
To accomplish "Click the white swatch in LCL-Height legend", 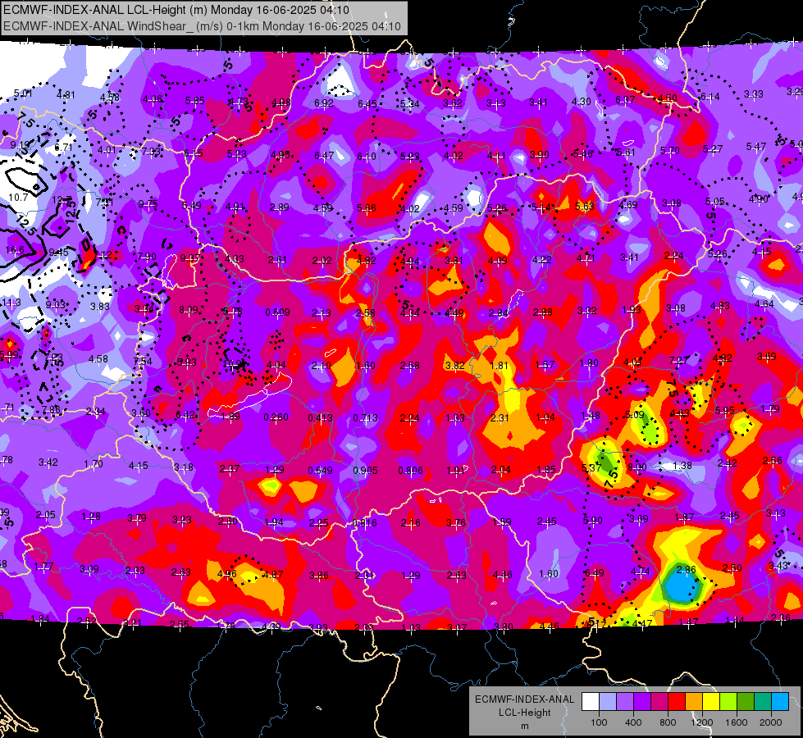I will 590,701.
